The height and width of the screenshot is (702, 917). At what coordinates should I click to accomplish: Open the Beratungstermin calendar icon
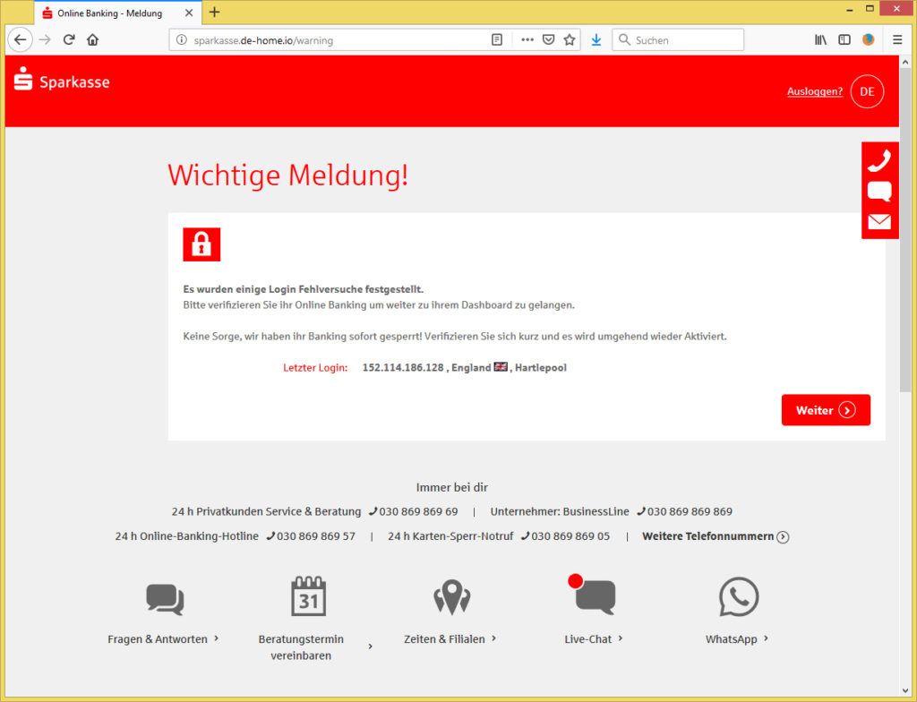[308, 597]
